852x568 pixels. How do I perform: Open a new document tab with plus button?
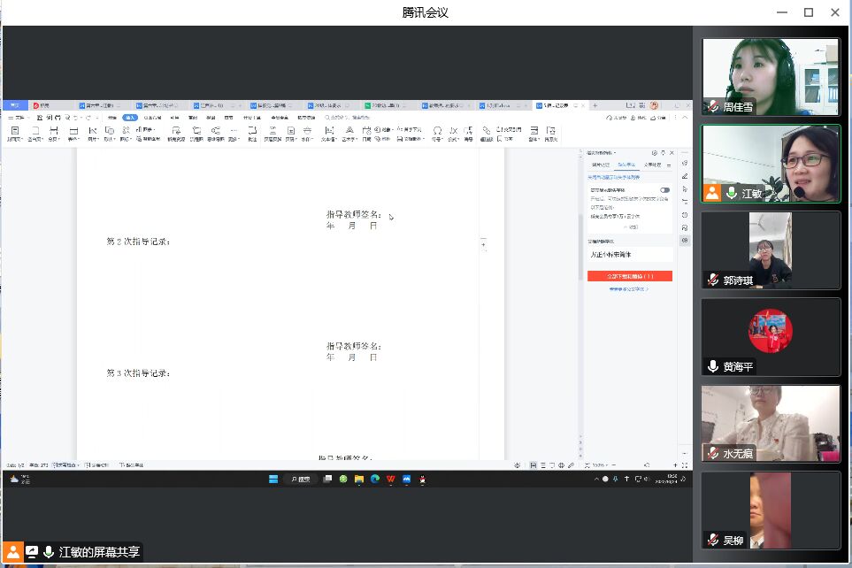click(595, 105)
